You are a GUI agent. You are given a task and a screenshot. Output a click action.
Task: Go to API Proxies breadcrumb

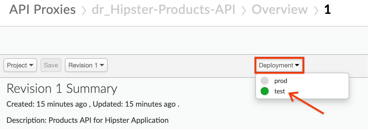[x=43, y=10]
